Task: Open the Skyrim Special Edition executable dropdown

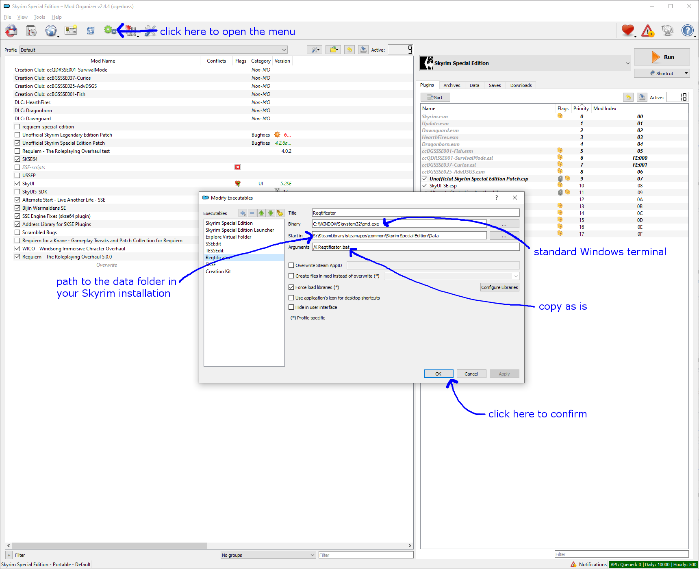Action: click(x=525, y=63)
